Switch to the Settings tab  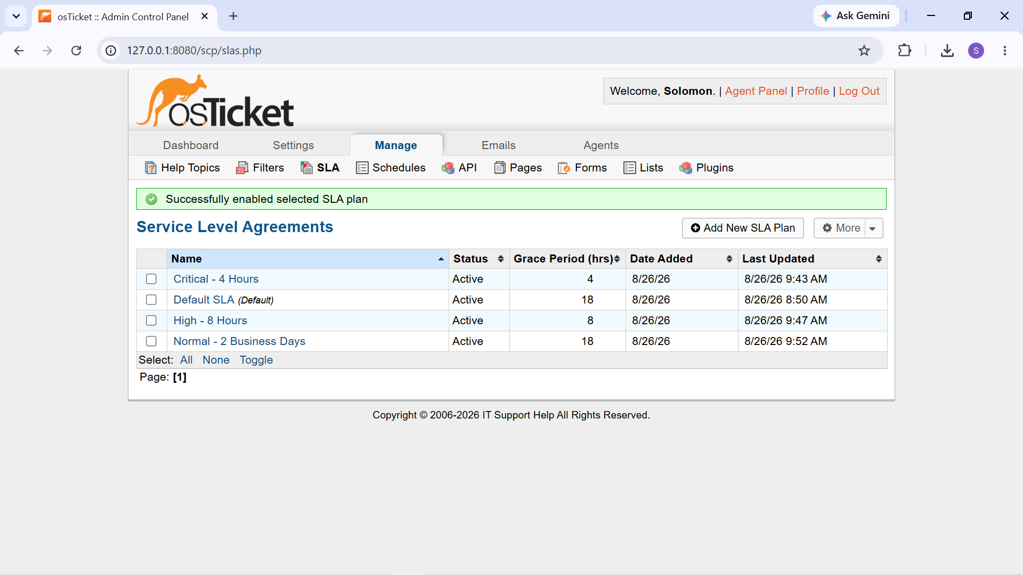tap(293, 145)
